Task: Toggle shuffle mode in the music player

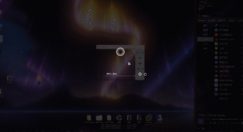Action: pyautogui.click(x=219, y=123)
